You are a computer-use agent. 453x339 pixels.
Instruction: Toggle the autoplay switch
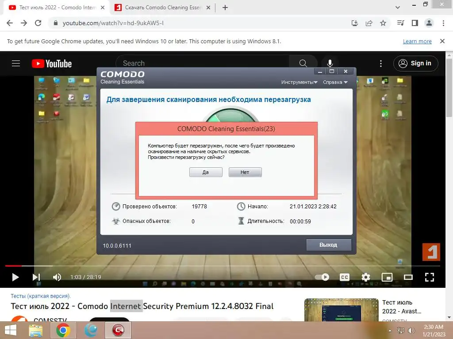point(322,277)
